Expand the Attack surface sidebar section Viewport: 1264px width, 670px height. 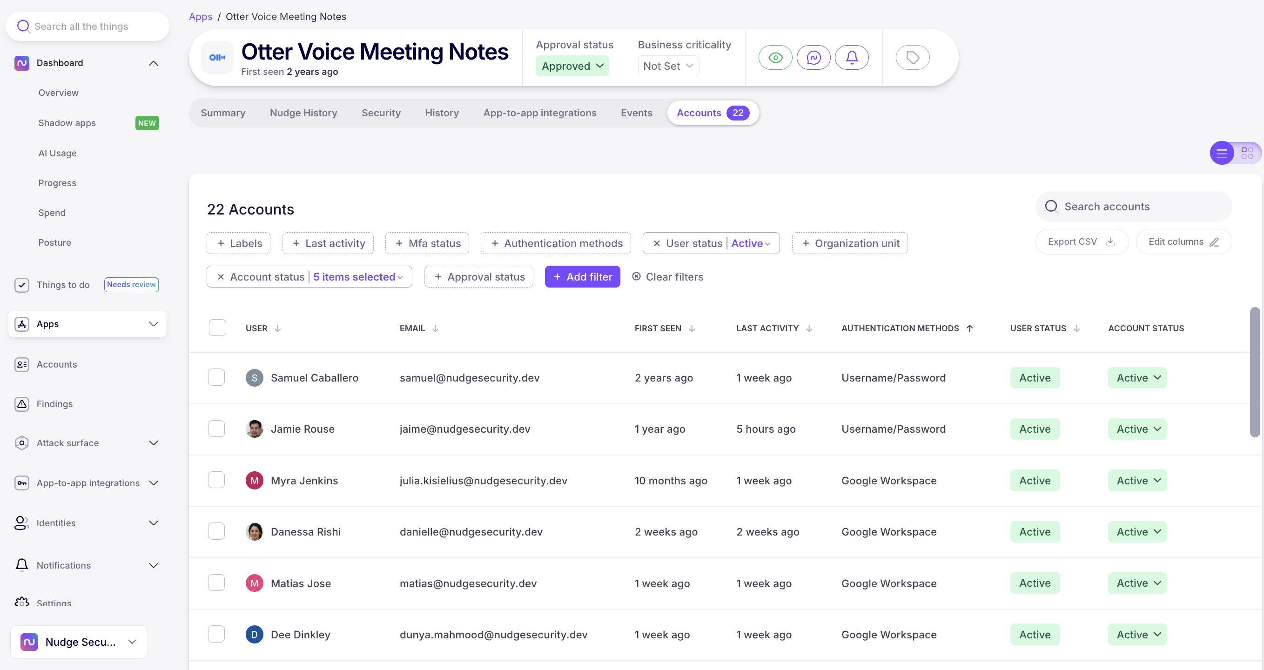pyautogui.click(x=154, y=443)
